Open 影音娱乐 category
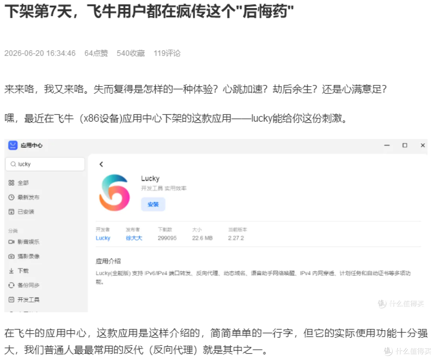This screenshot has width=435, height=360. tap(29, 242)
